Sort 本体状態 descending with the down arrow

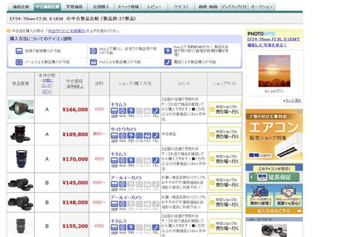pyautogui.click(x=50, y=92)
